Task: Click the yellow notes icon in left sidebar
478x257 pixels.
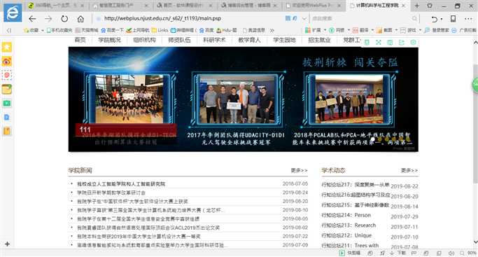Action: click(x=7, y=90)
